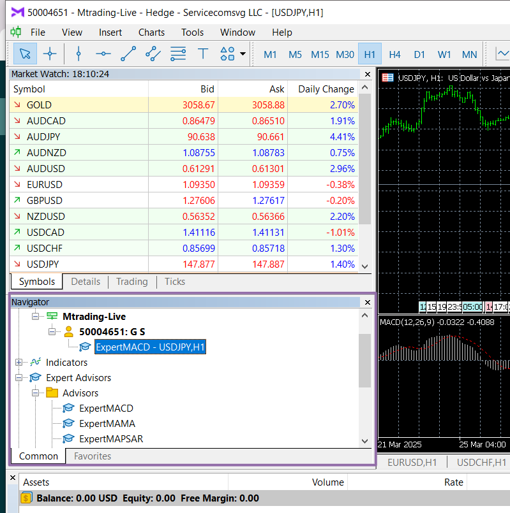Select the horizontal line tool

pyautogui.click(x=103, y=54)
